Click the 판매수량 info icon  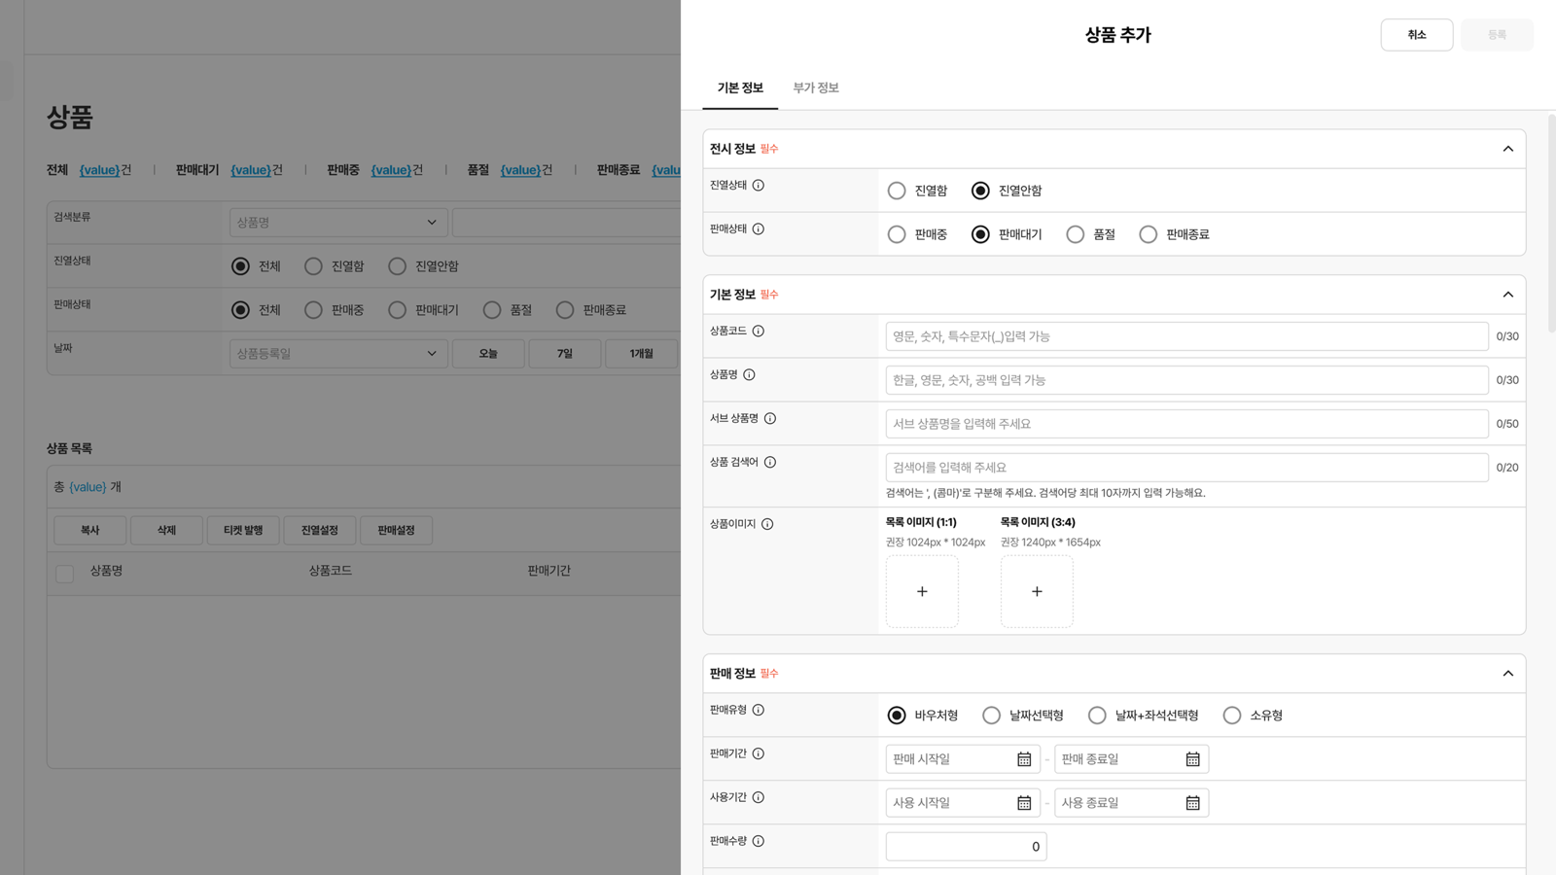coord(759,842)
